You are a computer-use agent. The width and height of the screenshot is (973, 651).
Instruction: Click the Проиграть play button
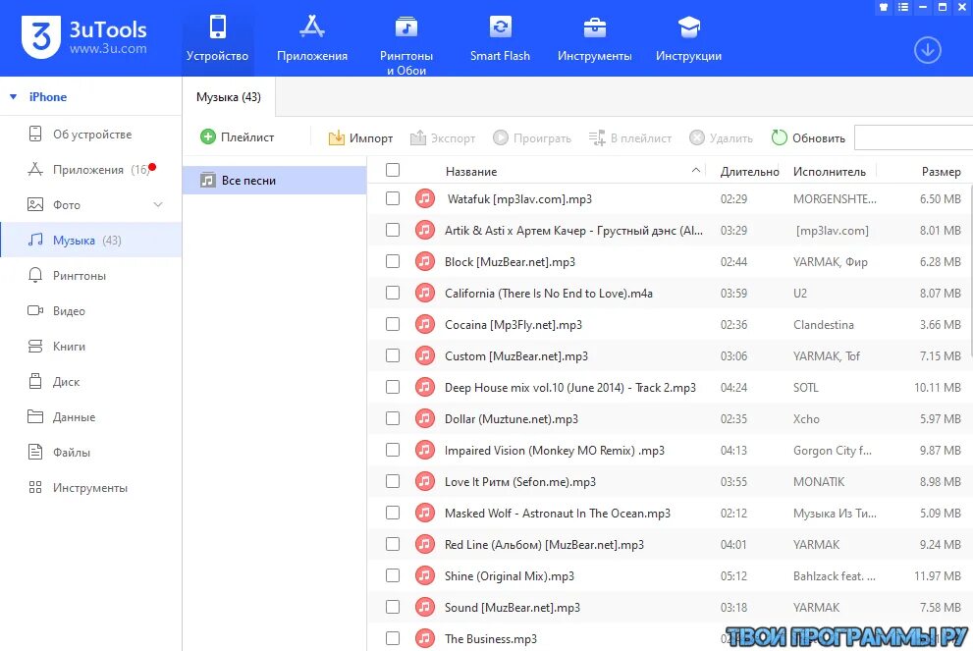[x=532, y=137]
